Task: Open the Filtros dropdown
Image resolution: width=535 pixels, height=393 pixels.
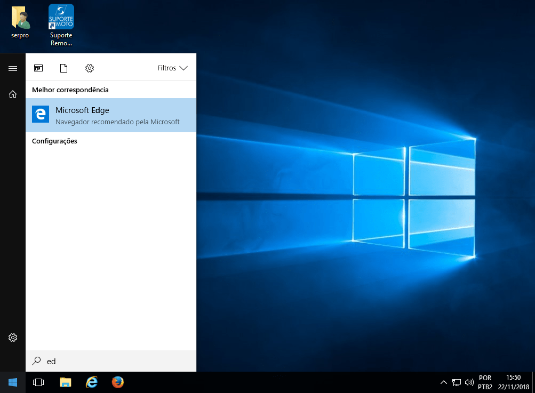Action: (172, 68)
